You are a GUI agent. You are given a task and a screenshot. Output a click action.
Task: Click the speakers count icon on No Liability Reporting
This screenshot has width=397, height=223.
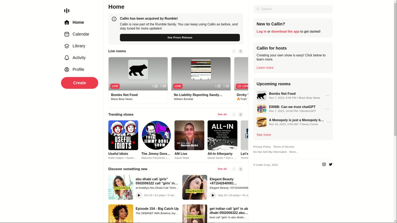click(227, 86)
